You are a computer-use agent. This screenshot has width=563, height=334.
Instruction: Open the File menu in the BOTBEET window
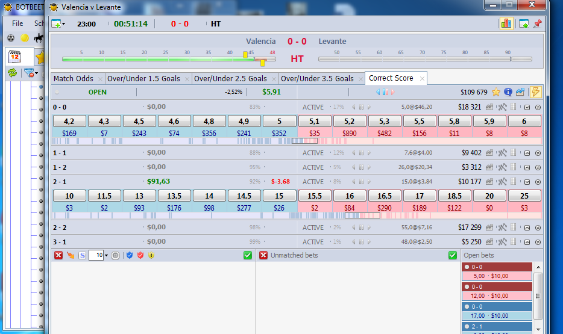pyautogui.click(x=17, y=23)
